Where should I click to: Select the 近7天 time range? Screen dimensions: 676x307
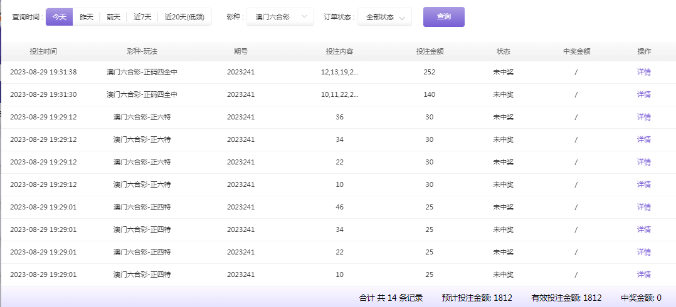(142, 17)
